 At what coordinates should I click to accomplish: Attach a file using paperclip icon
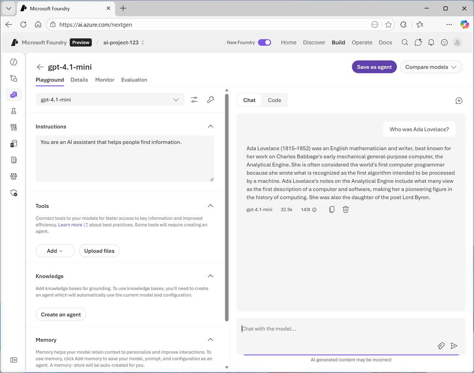[x=441, y=346]
